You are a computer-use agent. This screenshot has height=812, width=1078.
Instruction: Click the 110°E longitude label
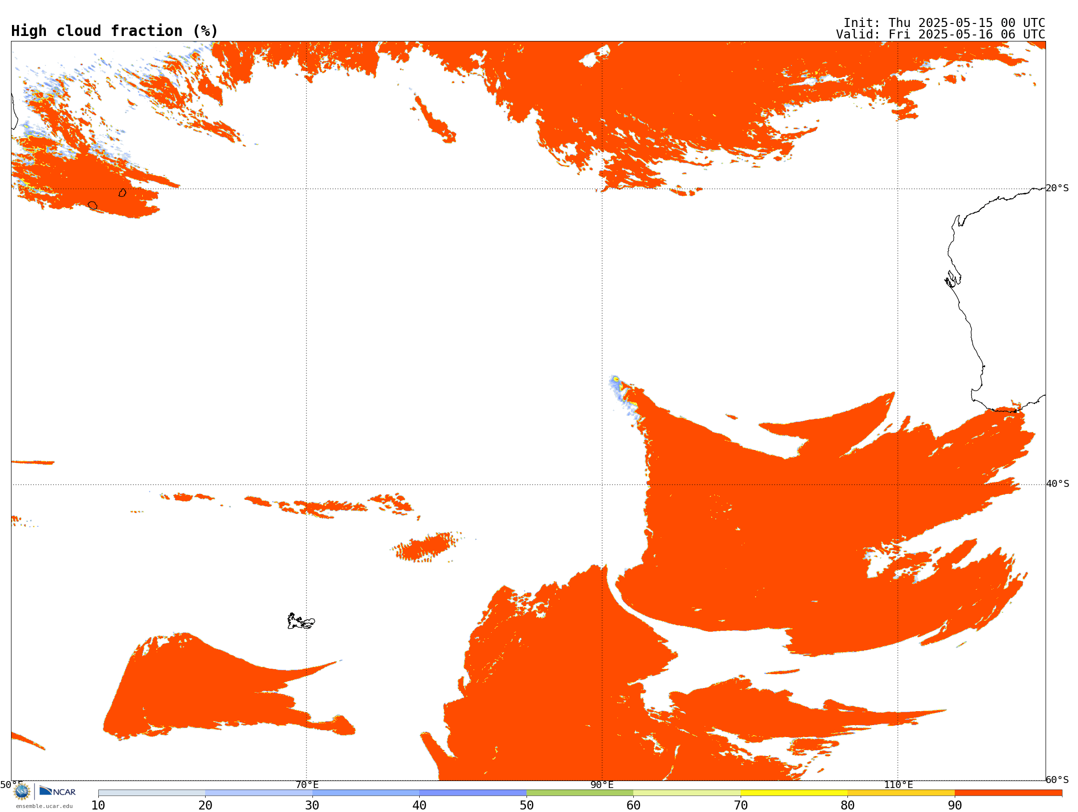point(898,785)
